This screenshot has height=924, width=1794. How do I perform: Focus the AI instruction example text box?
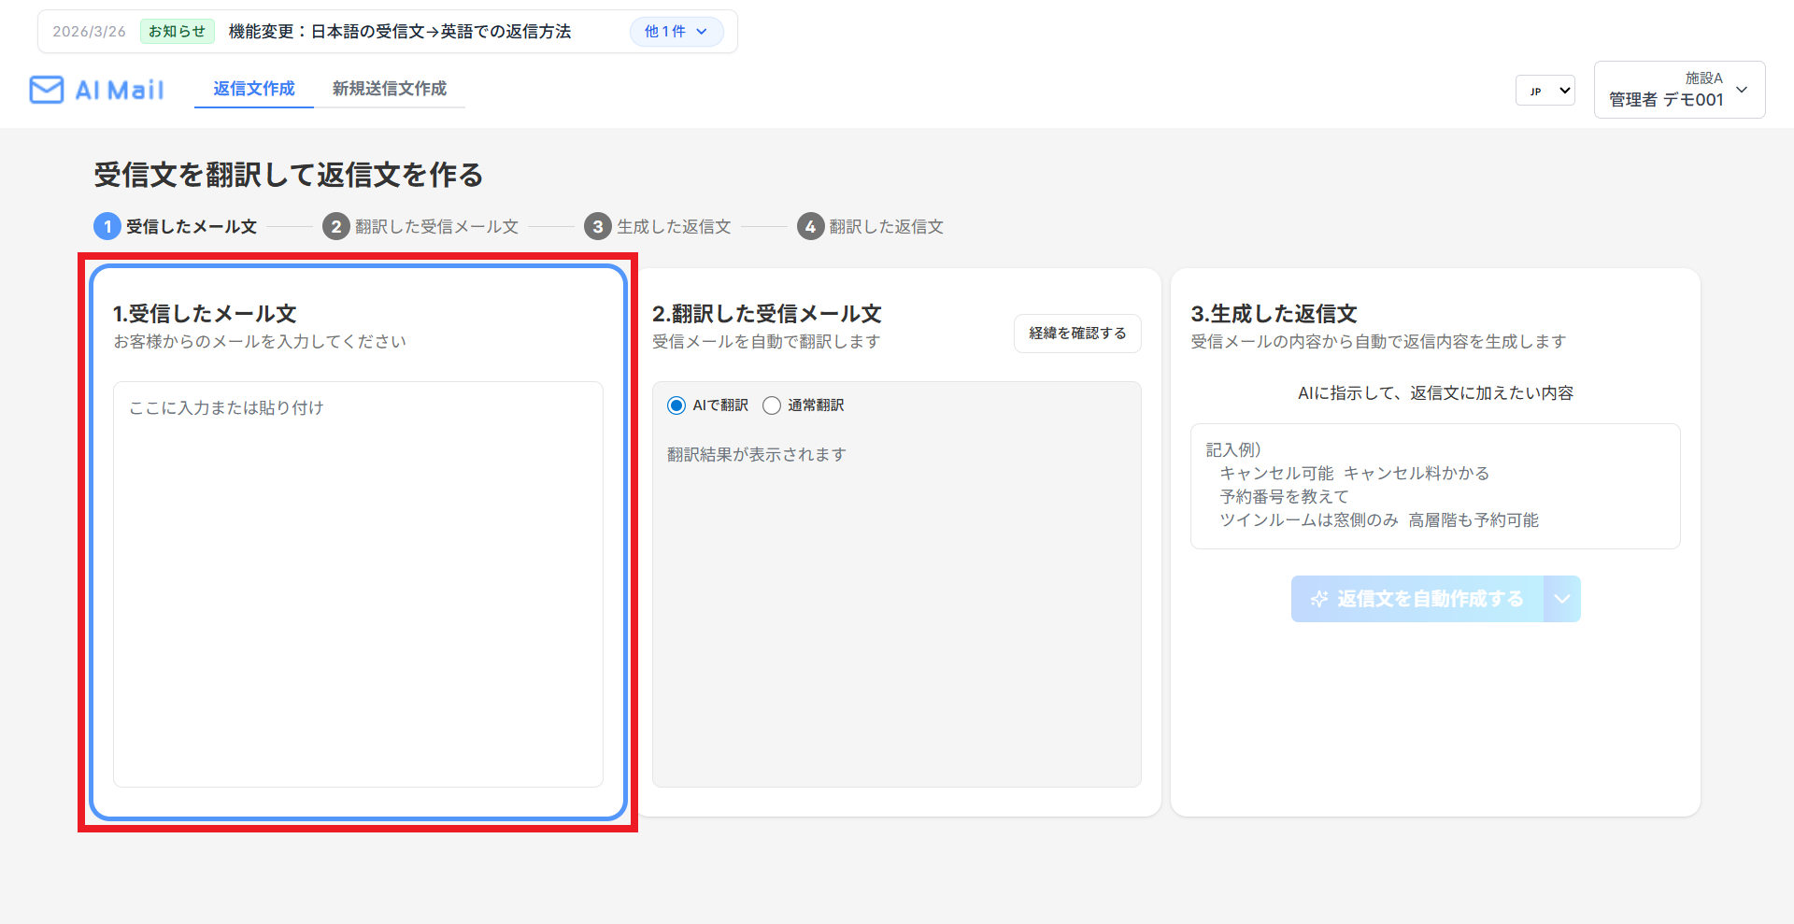click(x=1435, y=486)
